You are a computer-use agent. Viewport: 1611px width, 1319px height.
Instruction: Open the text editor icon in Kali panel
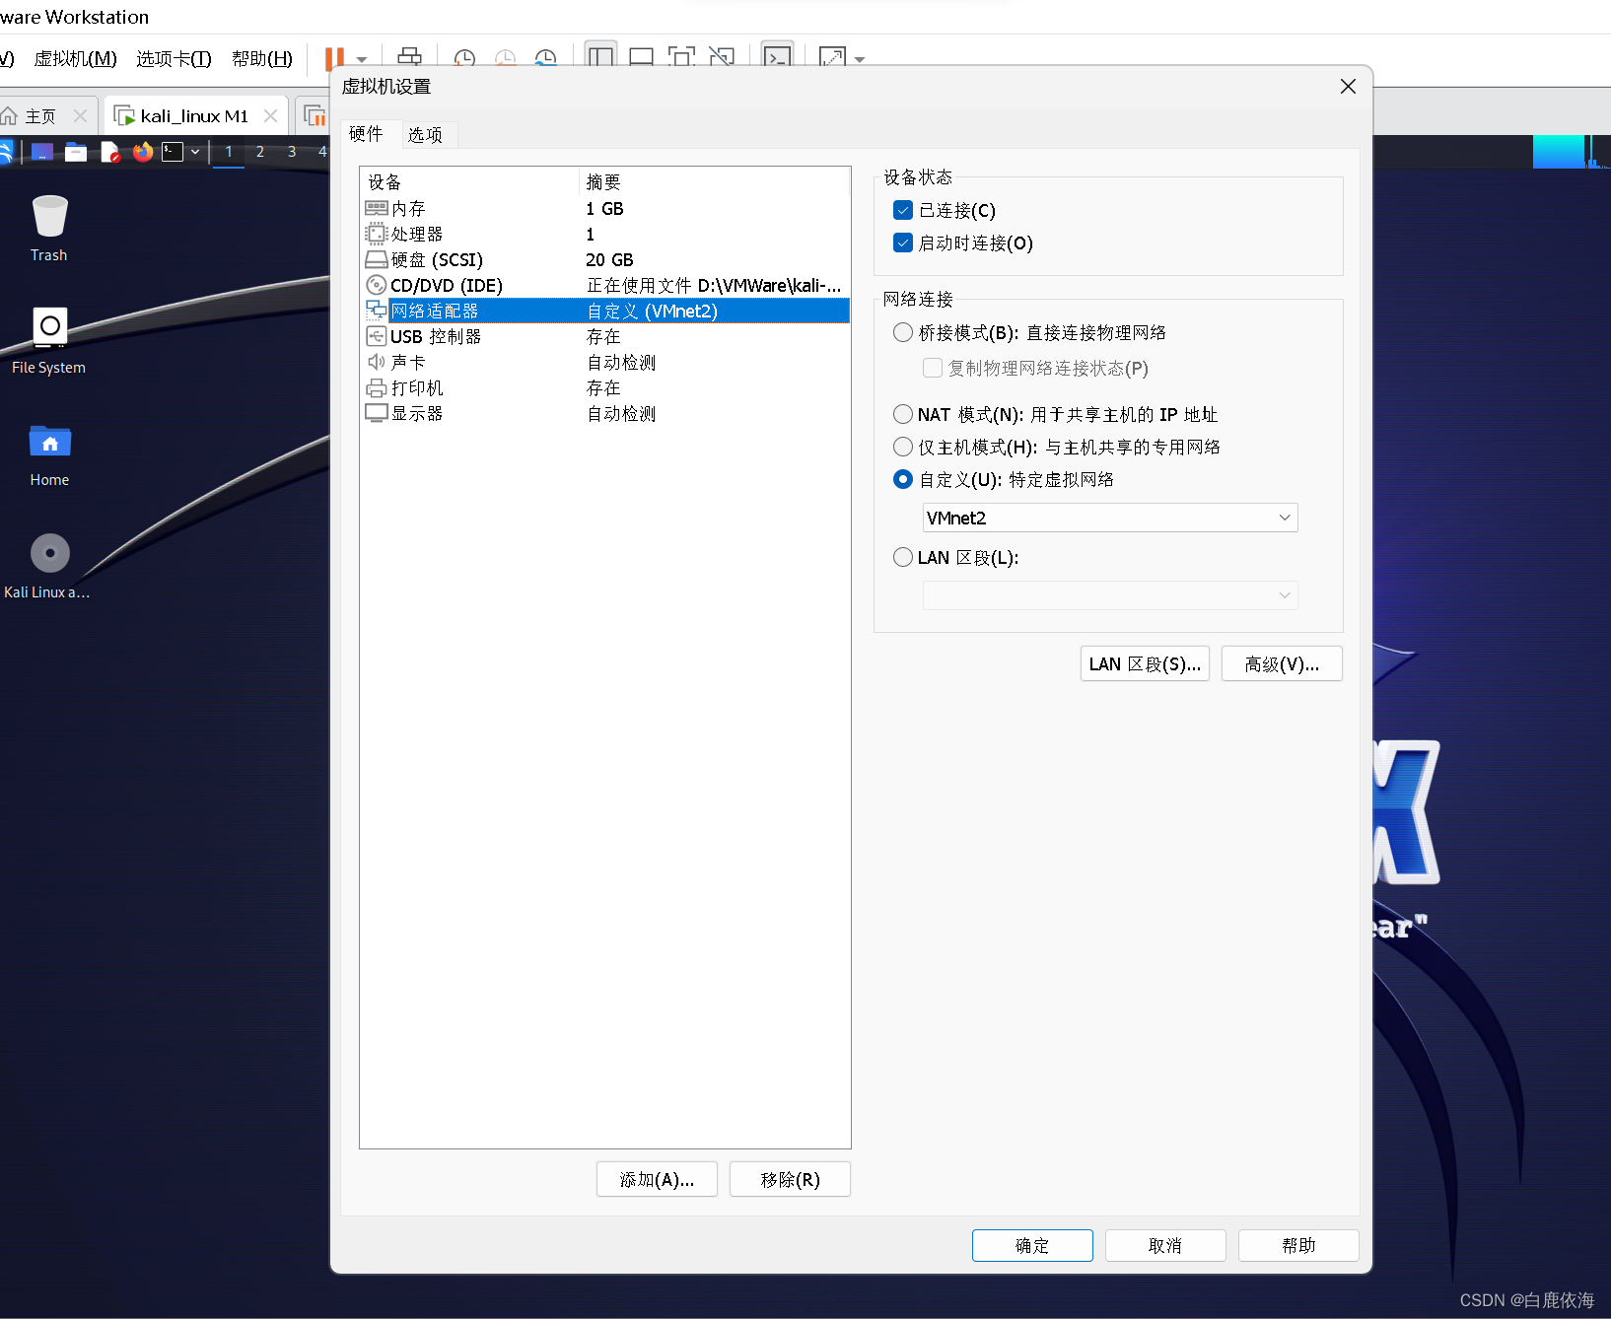point(109,152)
